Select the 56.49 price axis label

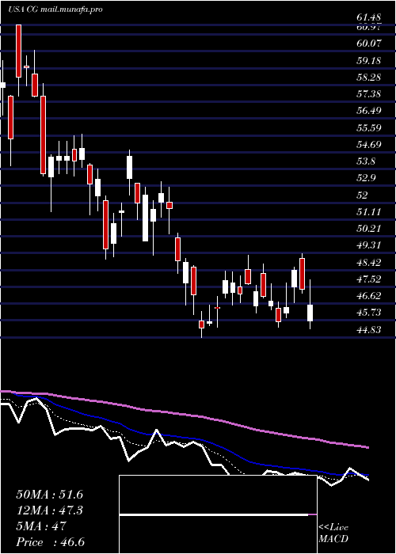coord(369,111)
